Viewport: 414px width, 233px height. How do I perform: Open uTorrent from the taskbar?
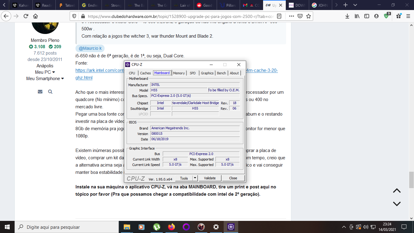pyautogui.click(x=156, y=227)
